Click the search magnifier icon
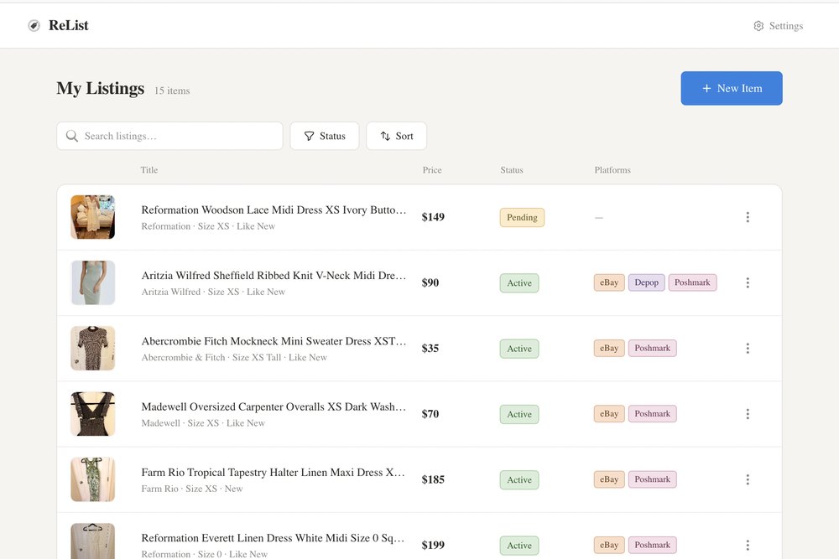Image resolution: width=839 pixels, height=559 pixels. click(71, 136)
